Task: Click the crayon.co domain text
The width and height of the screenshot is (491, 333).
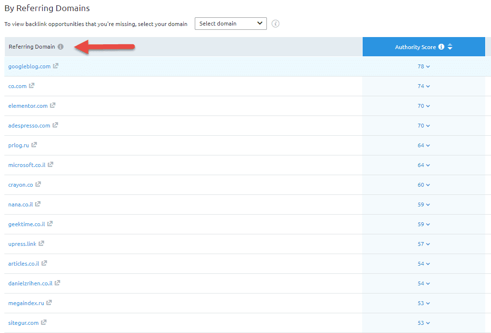Action: coord(20,185)
